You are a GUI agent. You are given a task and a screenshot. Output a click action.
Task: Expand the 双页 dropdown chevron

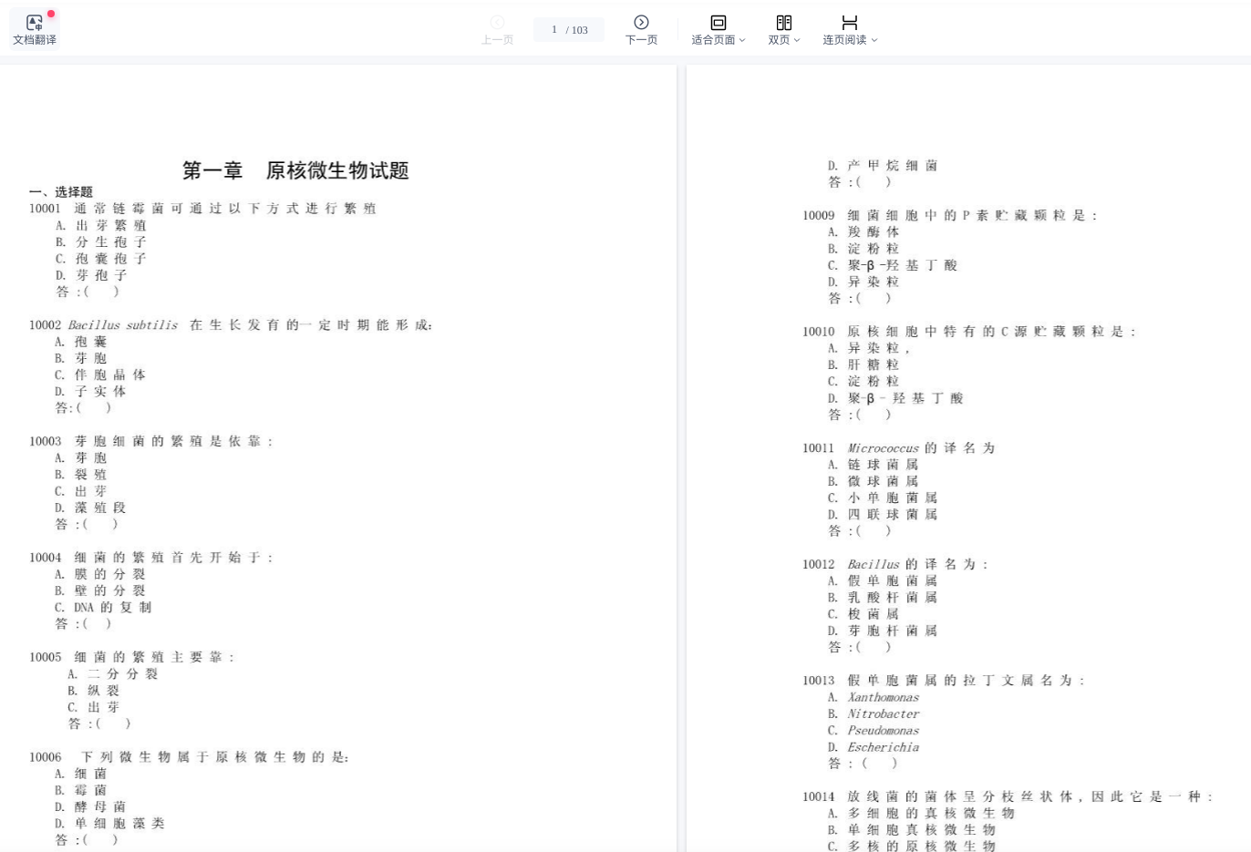tap(797, 40)
